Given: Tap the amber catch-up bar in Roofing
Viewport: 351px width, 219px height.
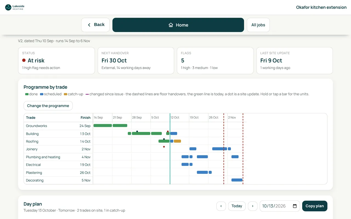Looking at the screenshot, I should tap(177, 141).
